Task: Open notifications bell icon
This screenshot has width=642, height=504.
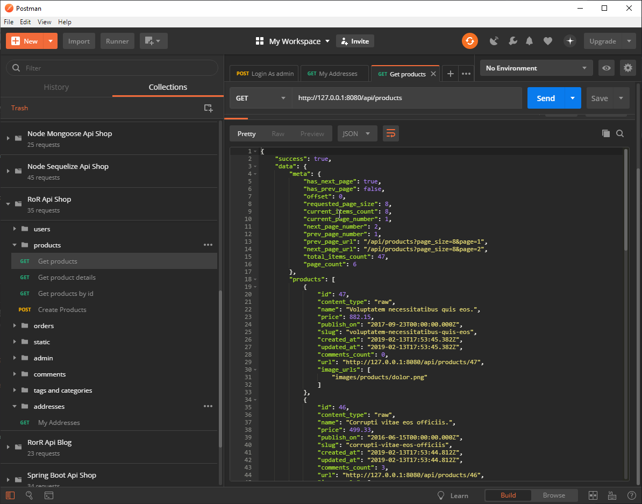Action: 530,41
